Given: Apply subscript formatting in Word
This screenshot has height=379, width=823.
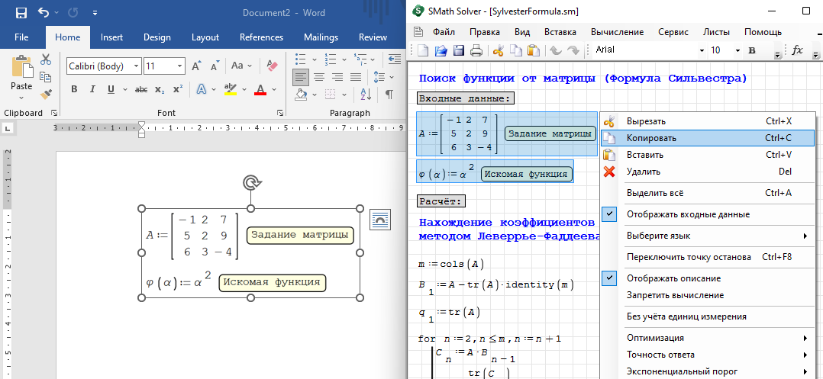Looking at the screenshot, I should point(160,90).
